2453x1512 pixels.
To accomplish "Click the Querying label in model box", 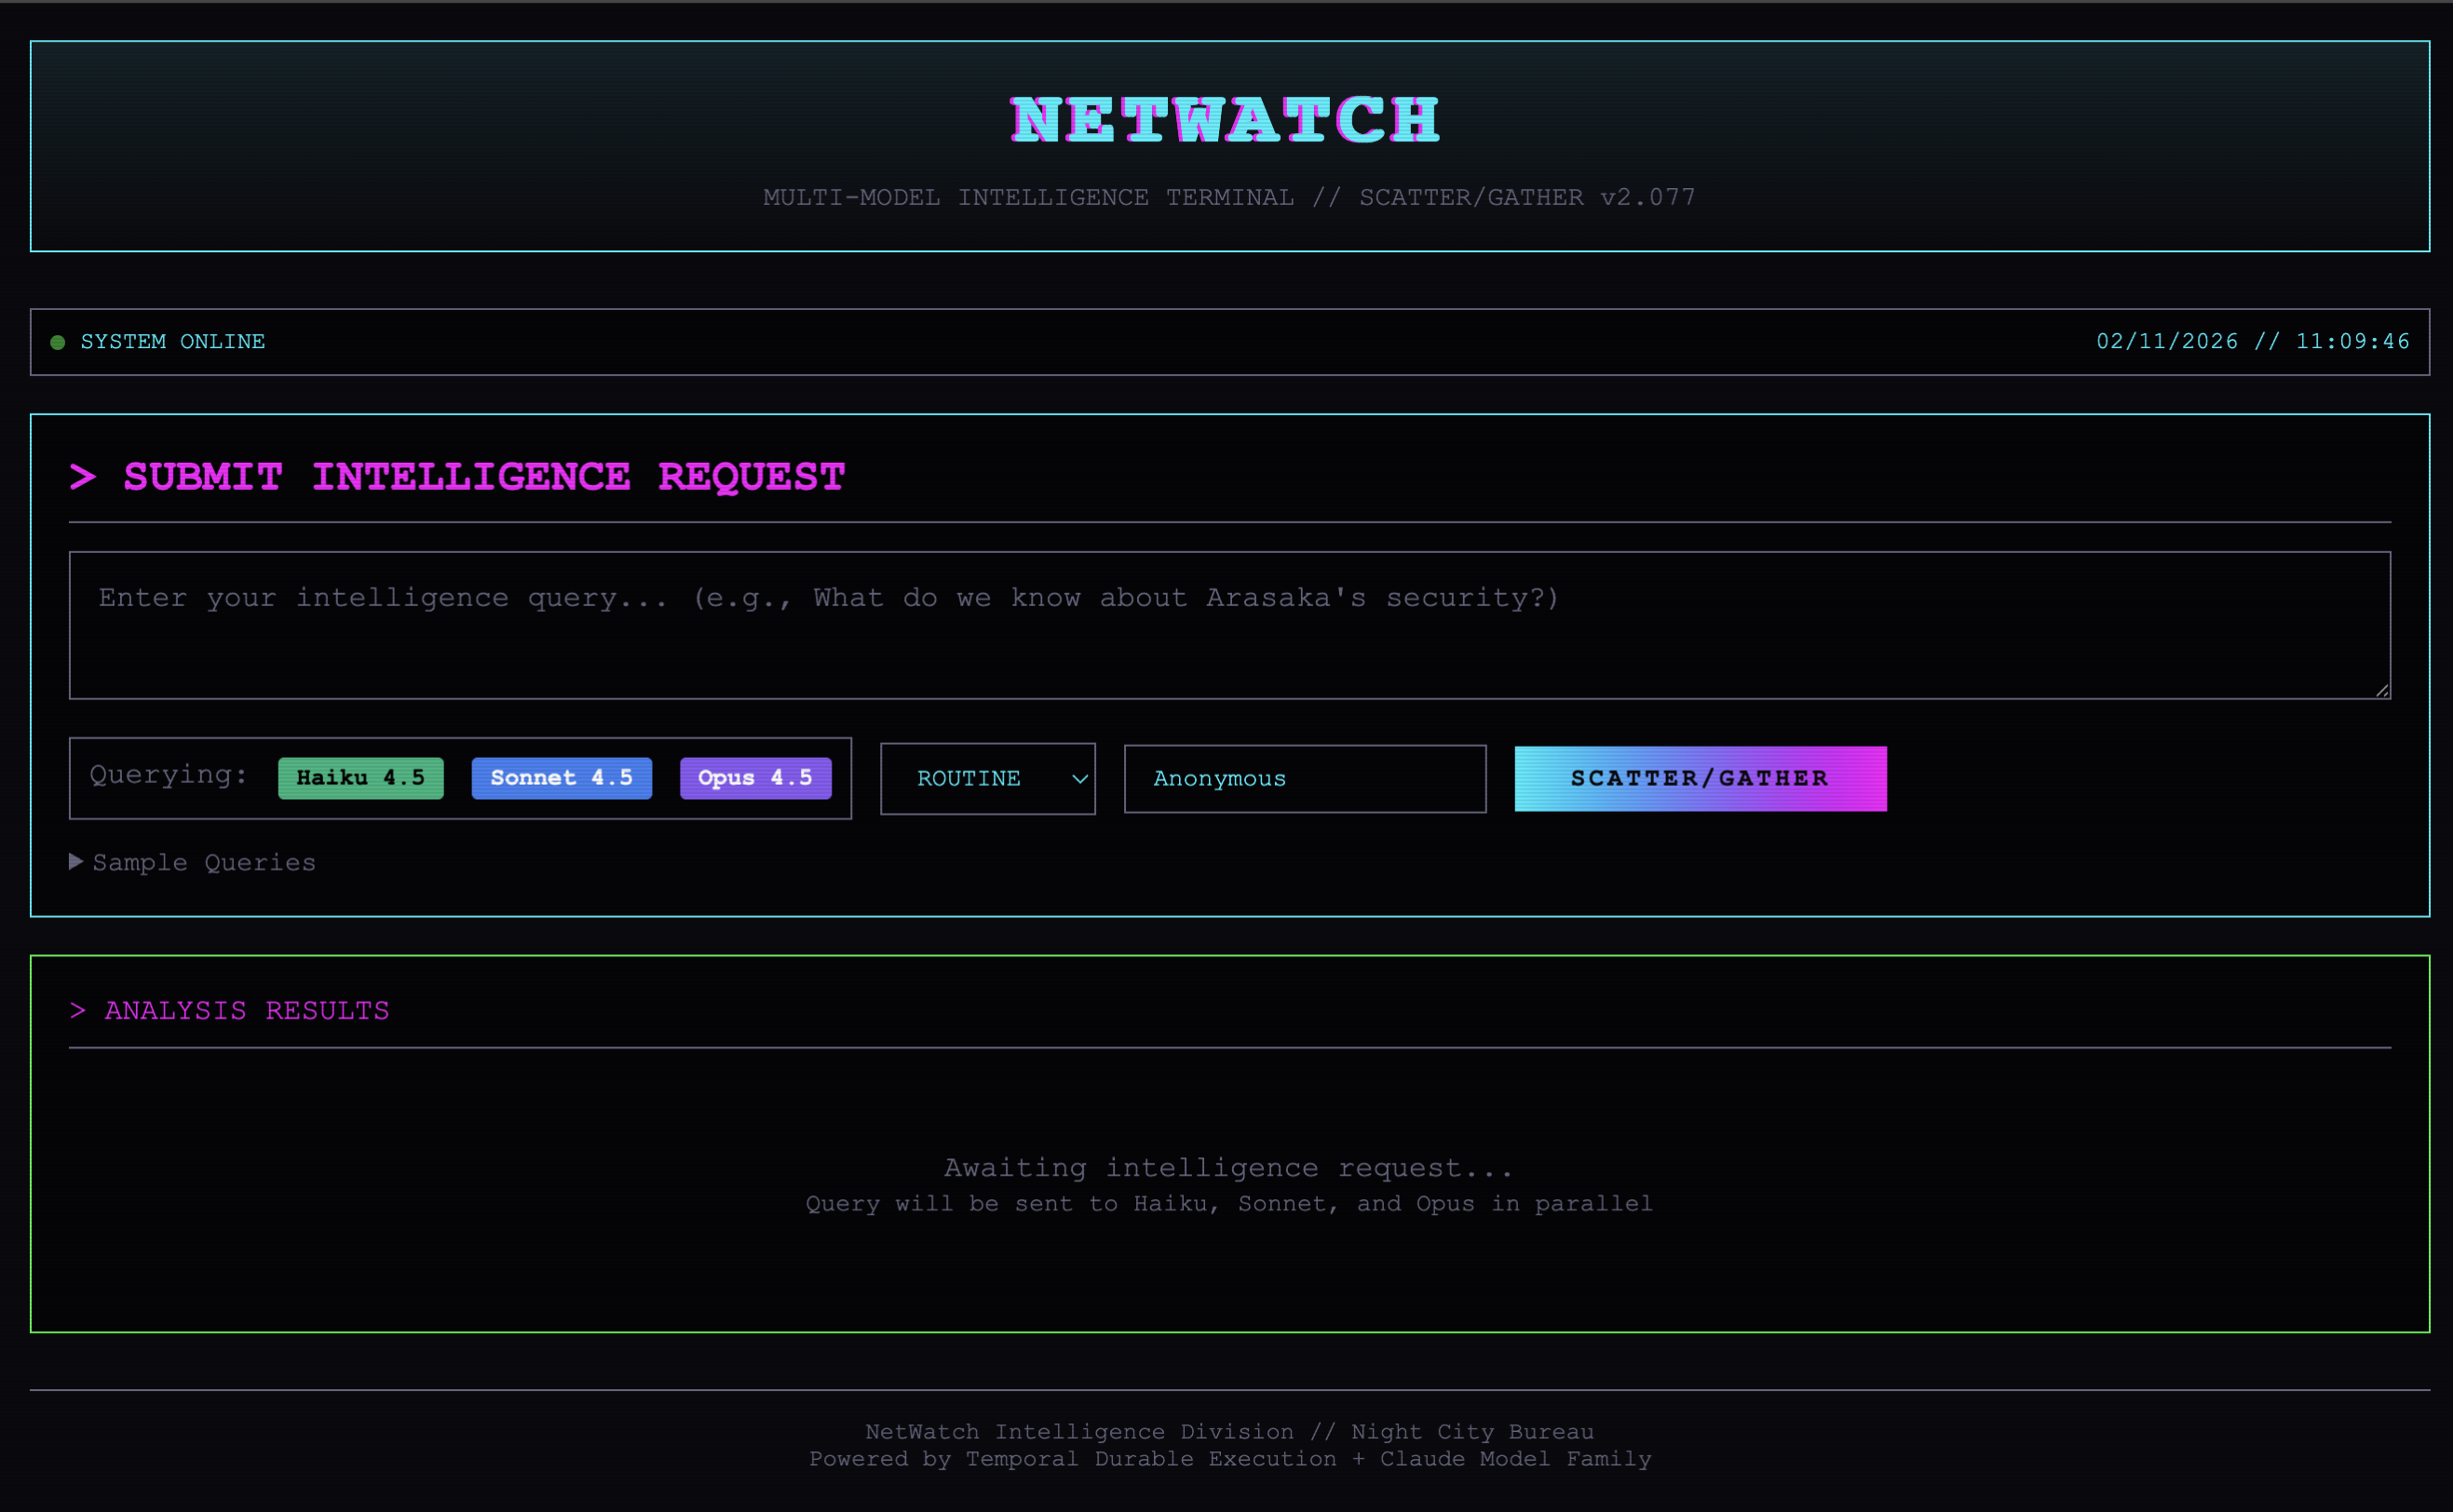I will 168,775.
